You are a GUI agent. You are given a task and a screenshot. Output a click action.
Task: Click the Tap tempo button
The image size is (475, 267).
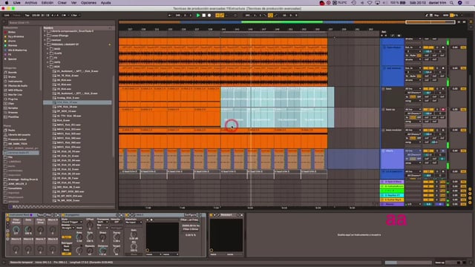pyautogui.click(x=27, y=15)
